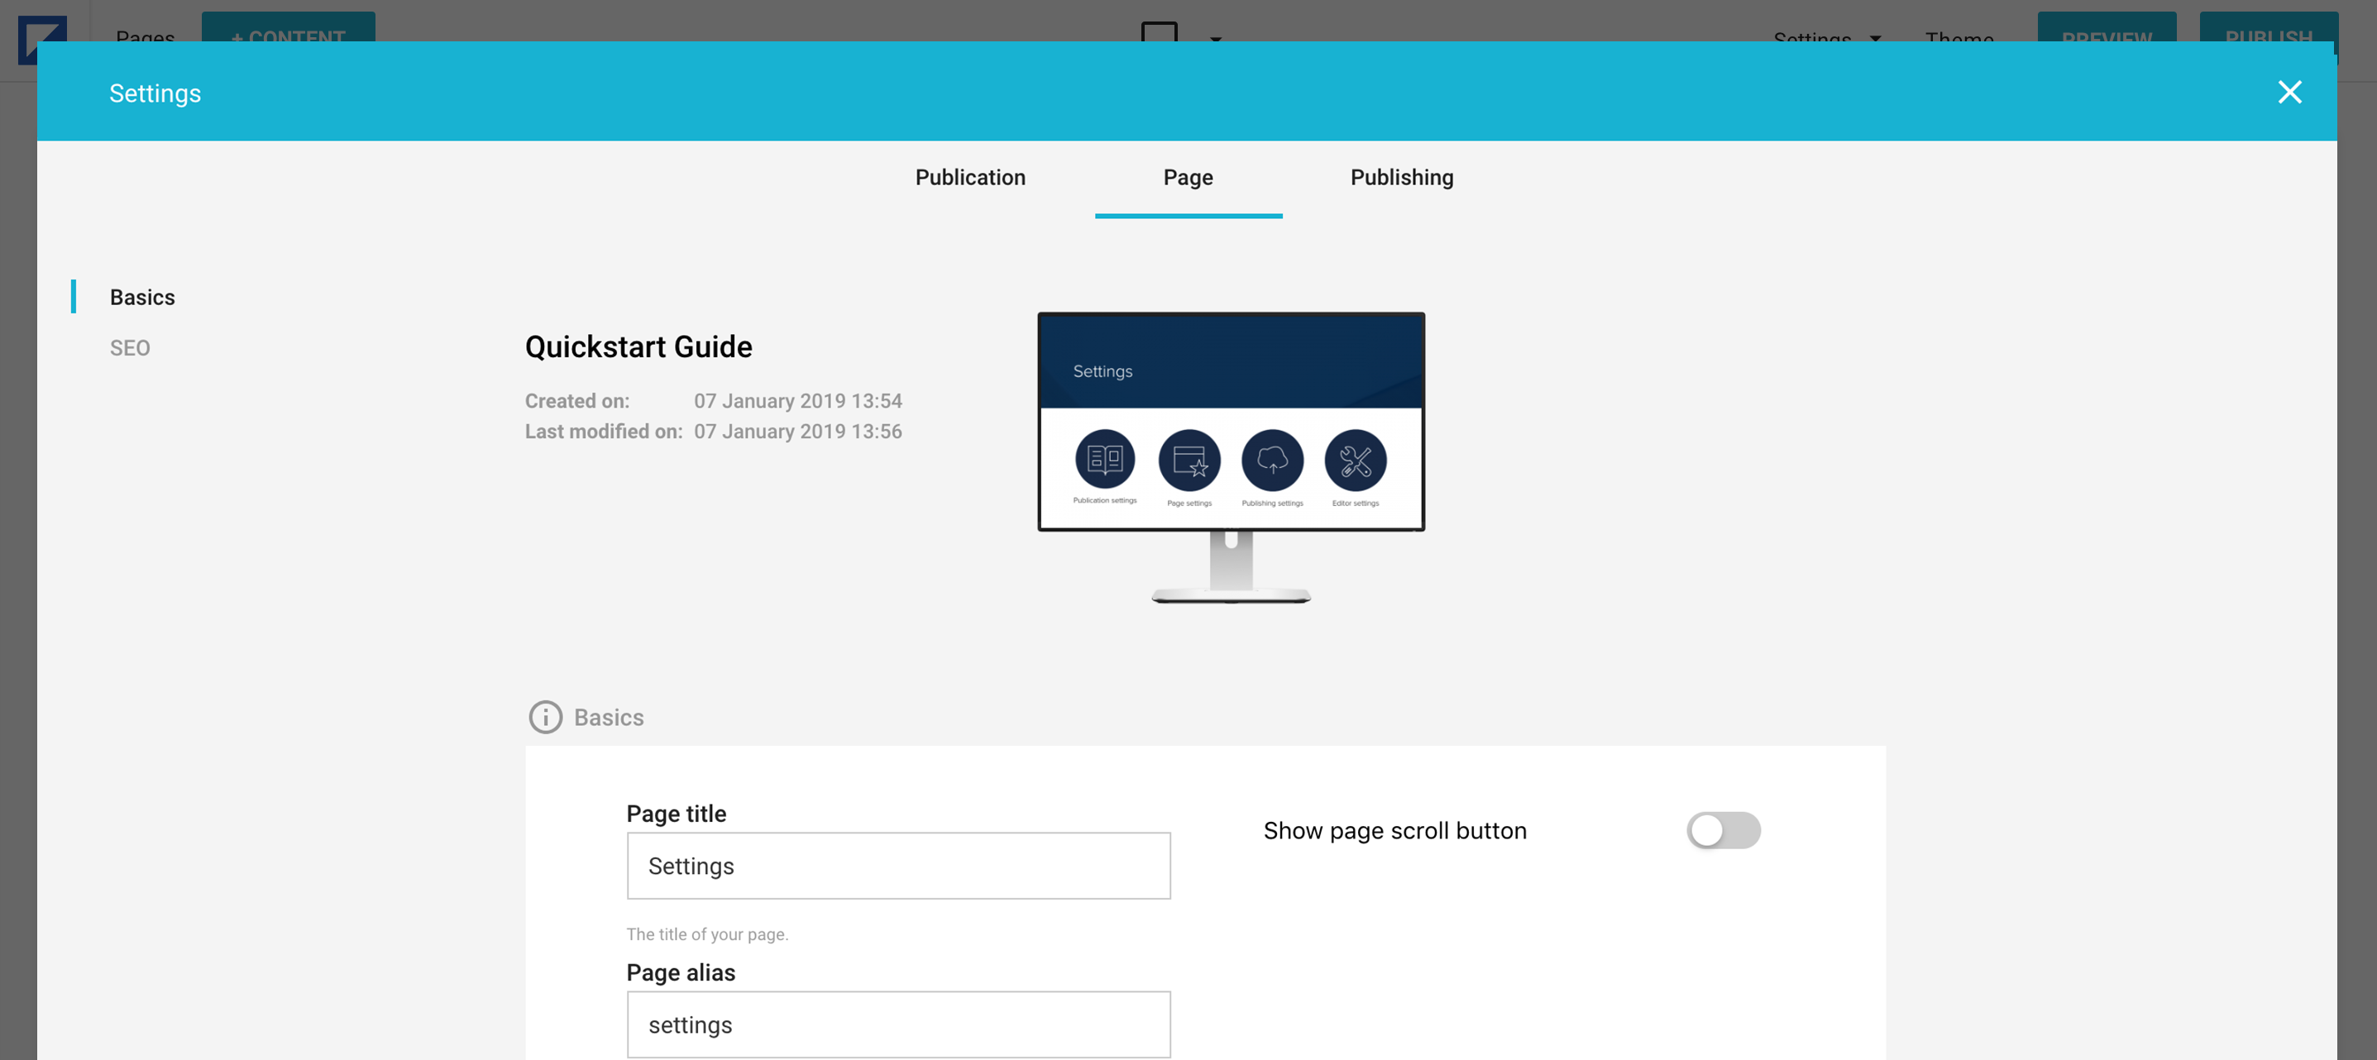Open the Publishing tab
Image resolution: width=2377 pixels, height=1060 pixels.
pos(1401,177)
